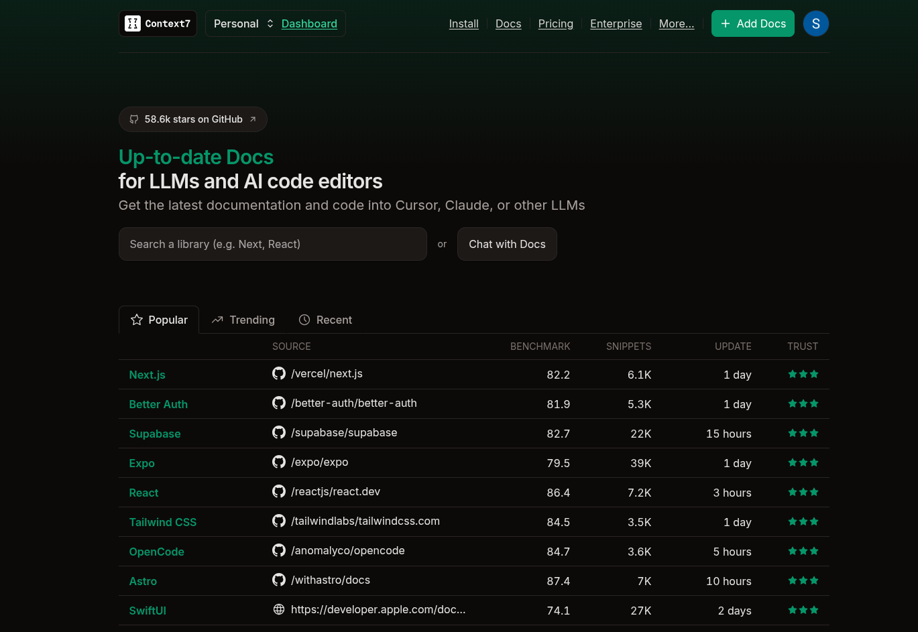
Task: Click GitHub icon next to /withastro/docs
Action: [279, 580]
